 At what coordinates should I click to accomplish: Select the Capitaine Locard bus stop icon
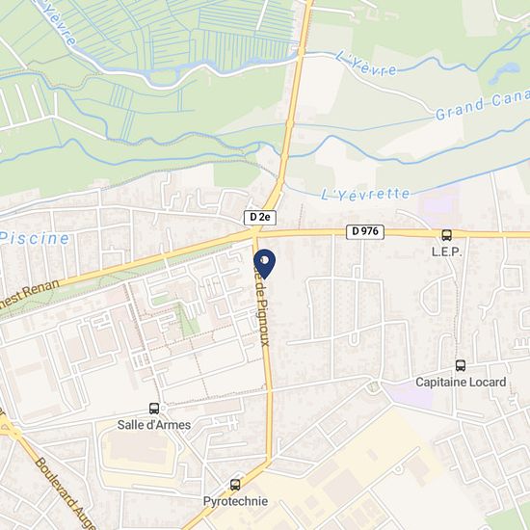click(x=461, y=366)
